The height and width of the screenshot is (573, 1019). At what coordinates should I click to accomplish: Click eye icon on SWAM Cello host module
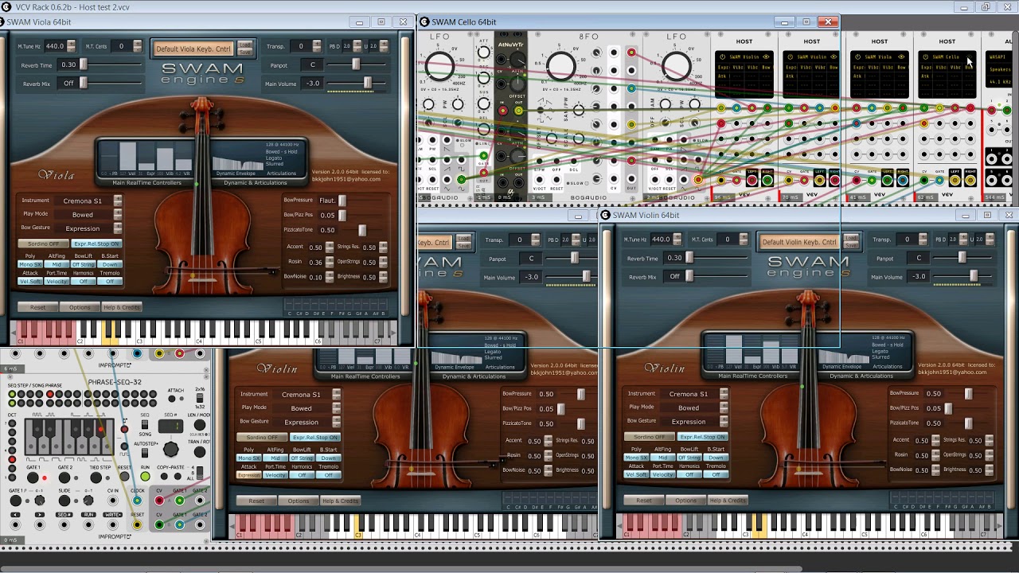[x=970, y=57]
